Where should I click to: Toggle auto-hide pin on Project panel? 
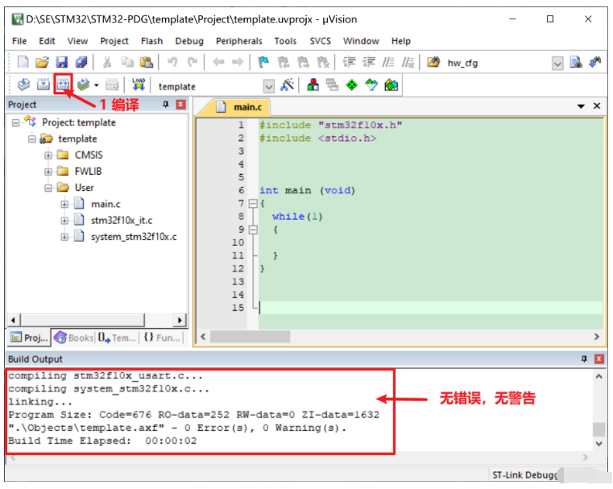[x=166, y=105]
